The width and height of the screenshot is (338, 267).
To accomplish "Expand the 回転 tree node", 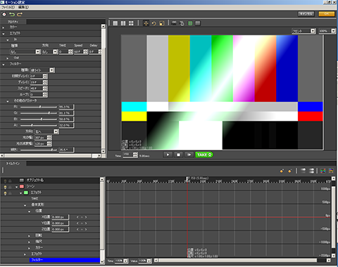I will tap(29, 235).
